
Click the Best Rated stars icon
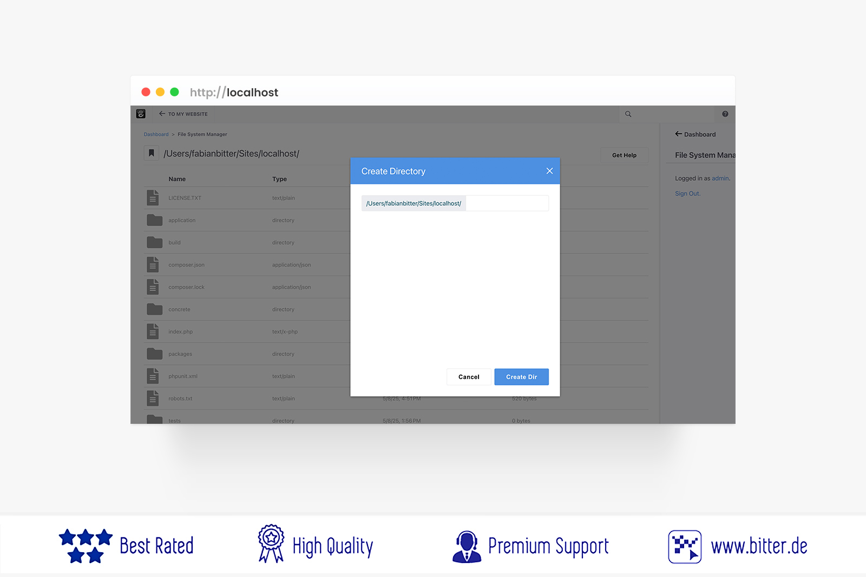86,546
